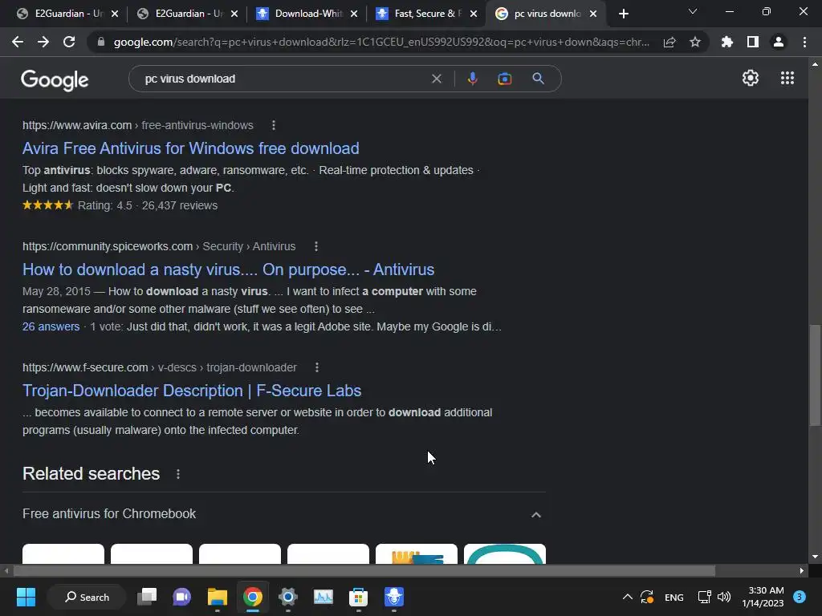The image size is (822, 616).
Task: Clear the Google search box
Action: tap(436, 79)
